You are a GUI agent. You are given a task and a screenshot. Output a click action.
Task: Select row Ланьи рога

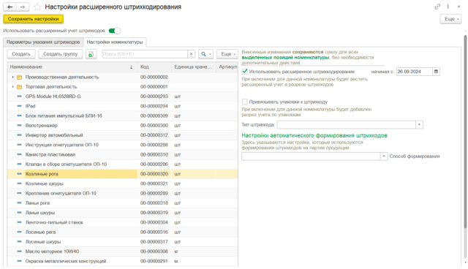tap(122, 203)
